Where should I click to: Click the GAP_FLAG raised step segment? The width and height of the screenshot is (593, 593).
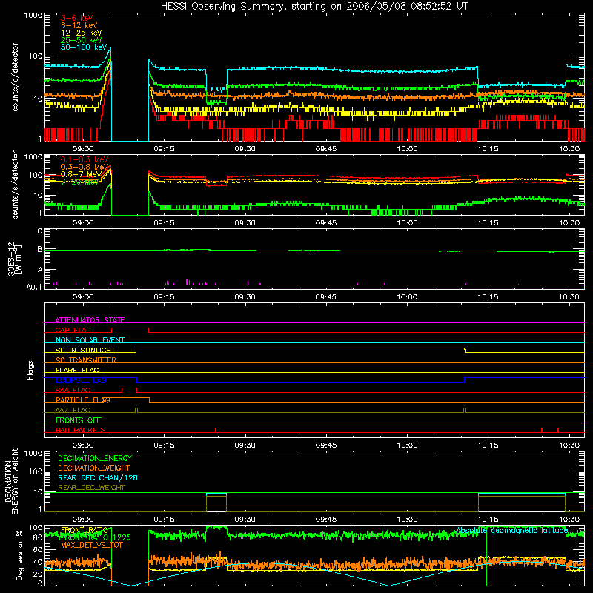click(130, 328)
